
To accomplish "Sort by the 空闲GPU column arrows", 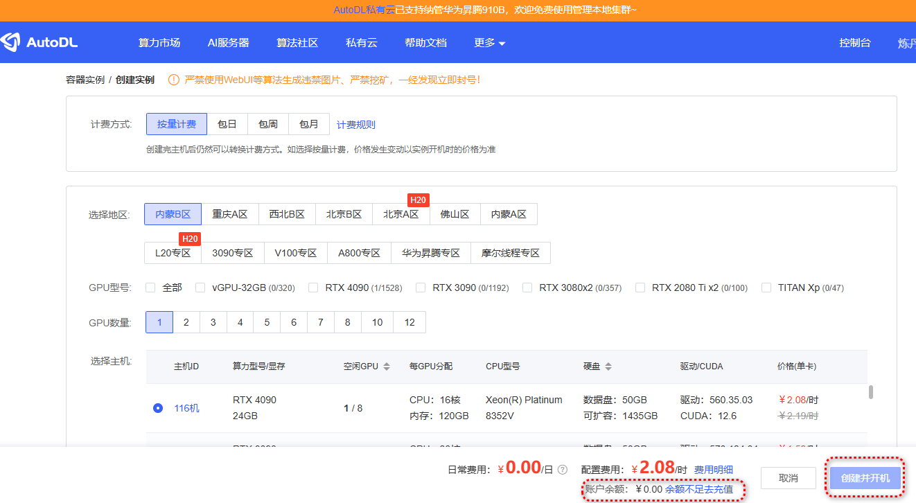I will (x=387, y=367).
